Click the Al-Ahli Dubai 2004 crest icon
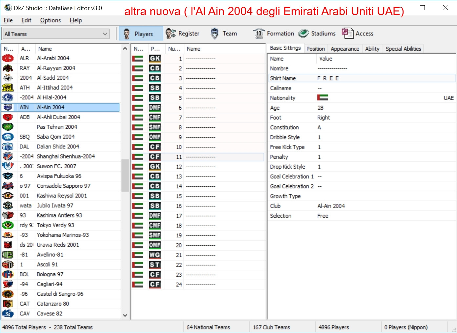This screenshot has height=333, width=457. [8, 117]
